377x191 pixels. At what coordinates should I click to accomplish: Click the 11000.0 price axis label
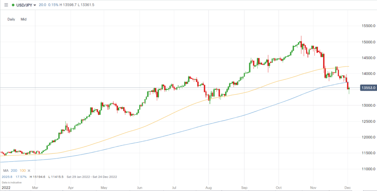point(369,169)
